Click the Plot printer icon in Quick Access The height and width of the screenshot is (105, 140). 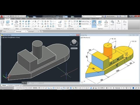point(16,16)
